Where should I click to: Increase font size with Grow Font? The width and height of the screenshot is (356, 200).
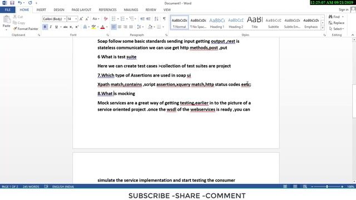point(81,19)
